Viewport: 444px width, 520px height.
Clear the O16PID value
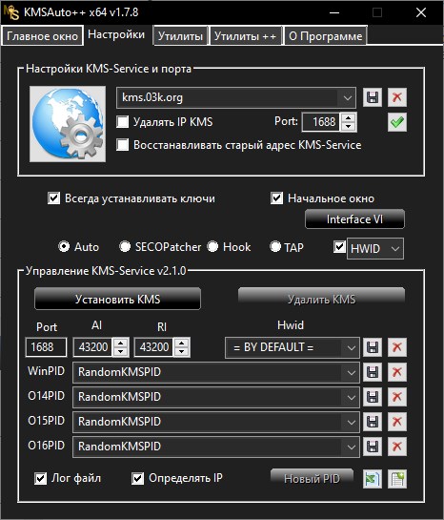coord(397,447)
